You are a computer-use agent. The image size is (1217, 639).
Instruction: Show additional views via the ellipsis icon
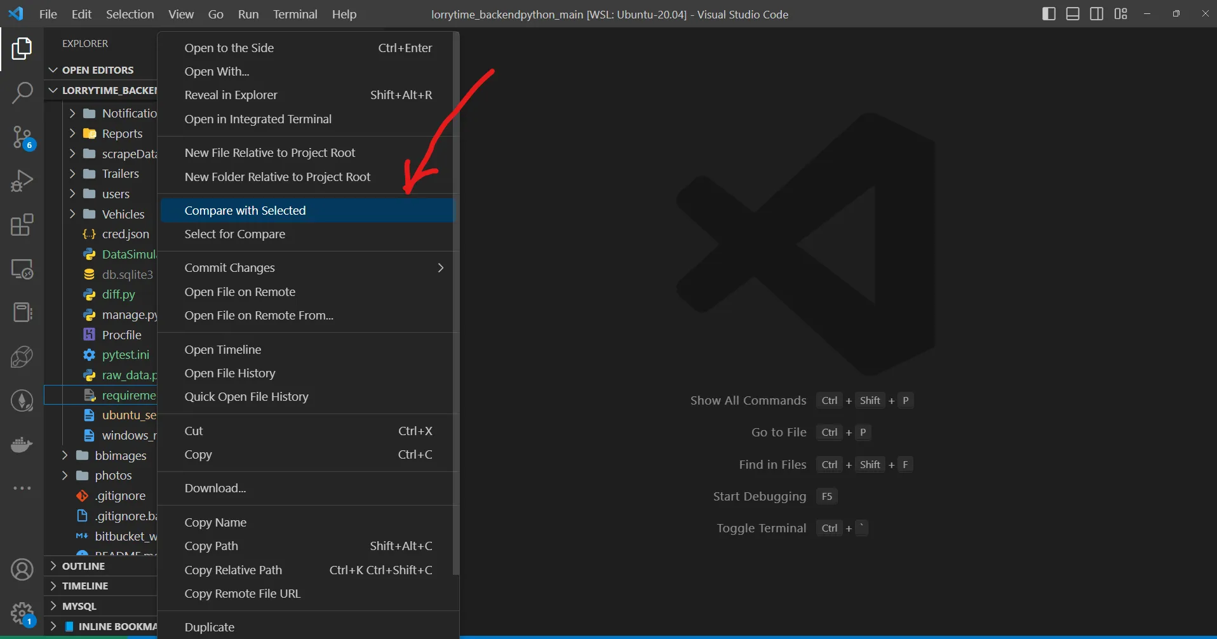coord(22,488)
